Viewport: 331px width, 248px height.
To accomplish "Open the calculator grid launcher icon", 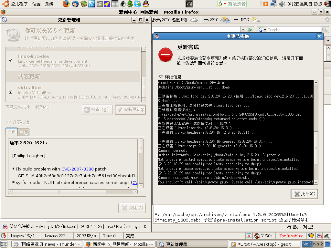I will 115,4.
